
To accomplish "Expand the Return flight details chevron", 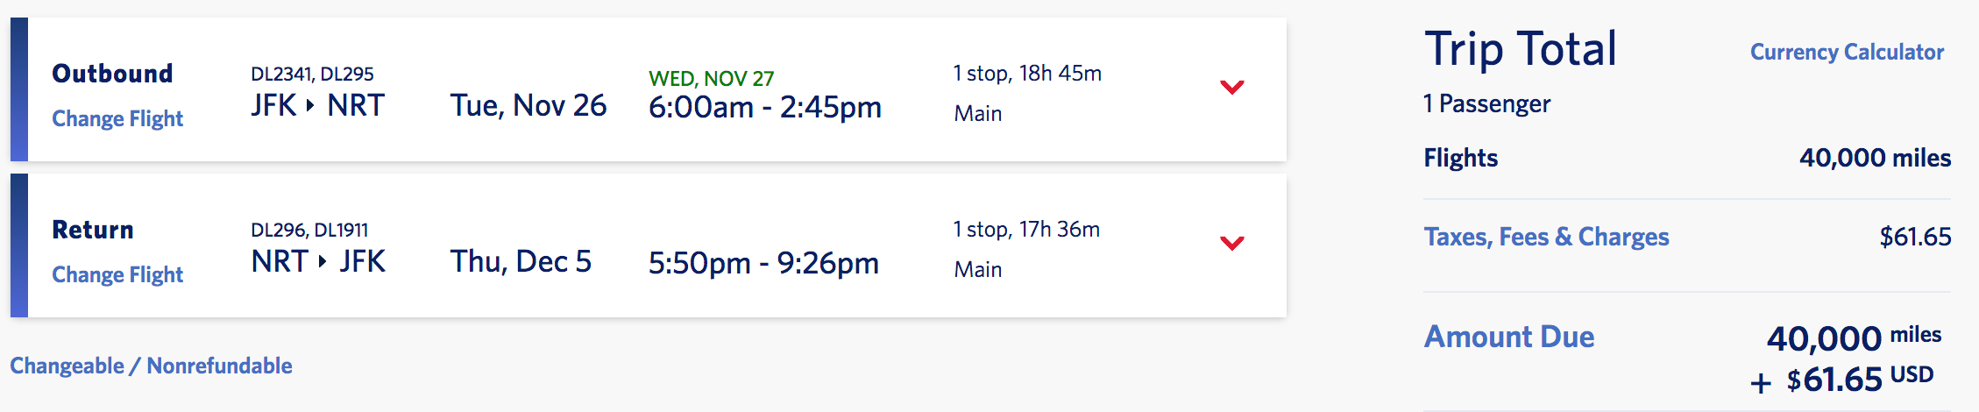I will (x=1232, y=243).
